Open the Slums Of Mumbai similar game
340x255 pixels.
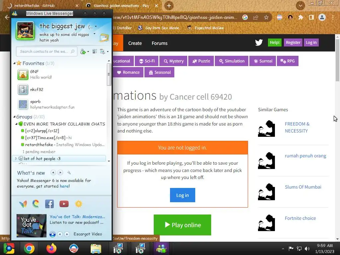coord(303,187)
